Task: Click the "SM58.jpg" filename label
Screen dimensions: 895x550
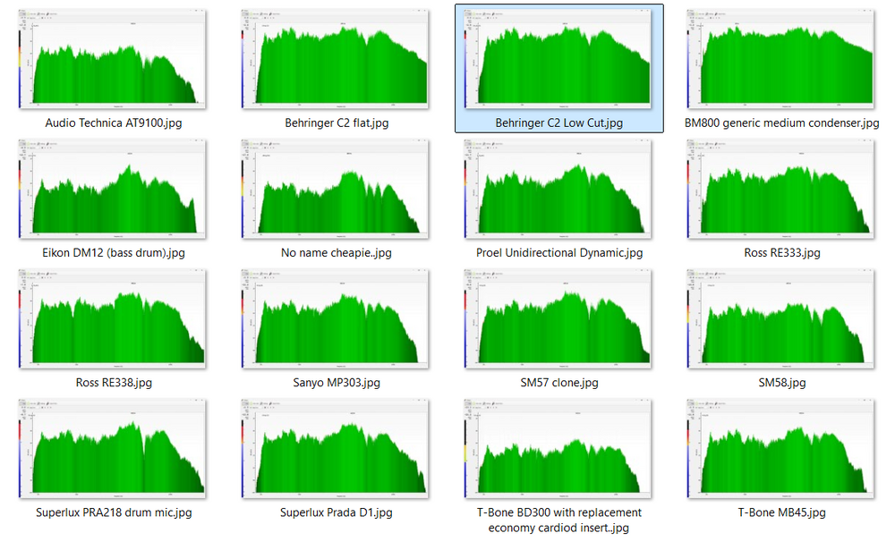Action: [x=781, y=383]
